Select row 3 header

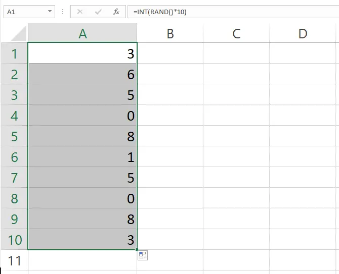(x=14, y=95)
